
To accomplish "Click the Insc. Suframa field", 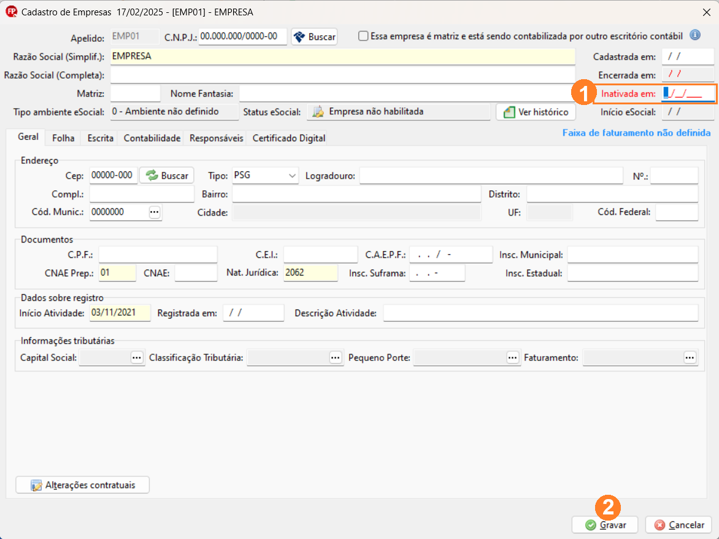I will click(437, 273).
